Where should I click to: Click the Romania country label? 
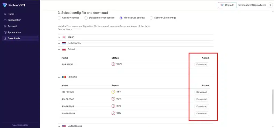click(x=72, y=77)
